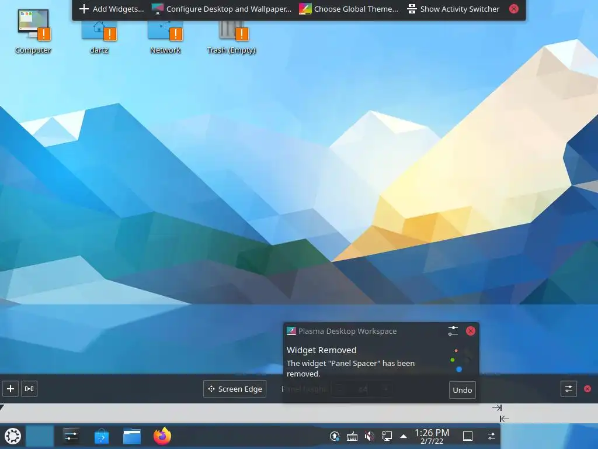598x449 pixels.
Task: Click the panel offset handle on ruler
Action: 2,407
